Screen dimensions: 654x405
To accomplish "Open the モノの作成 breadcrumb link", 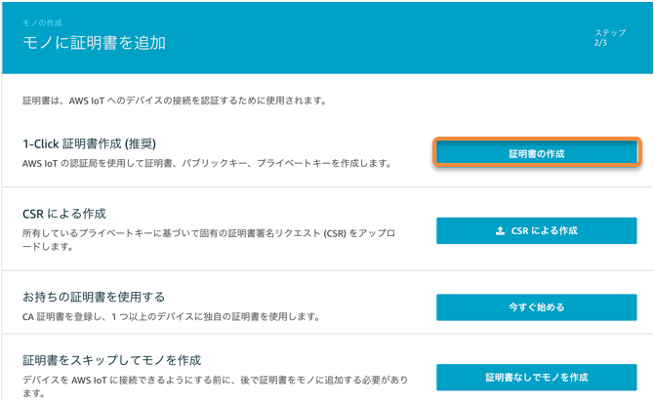I will pos(43,23).
